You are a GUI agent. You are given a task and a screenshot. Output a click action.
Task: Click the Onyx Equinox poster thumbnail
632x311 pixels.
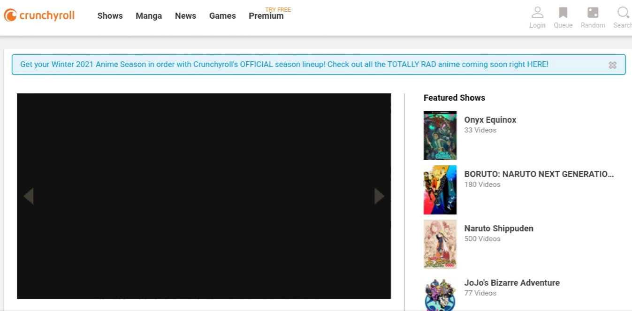click(440, 135)
